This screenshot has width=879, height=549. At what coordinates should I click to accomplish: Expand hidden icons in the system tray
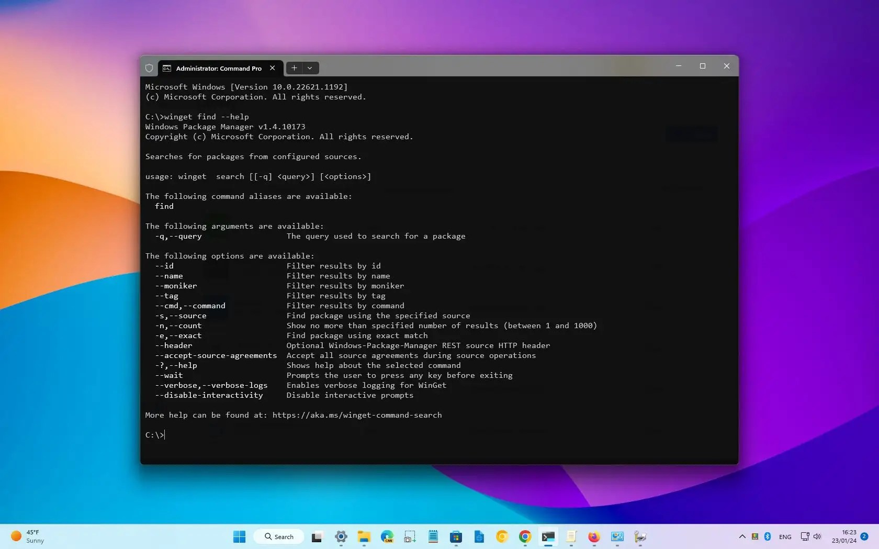click(x=742, y=536)
